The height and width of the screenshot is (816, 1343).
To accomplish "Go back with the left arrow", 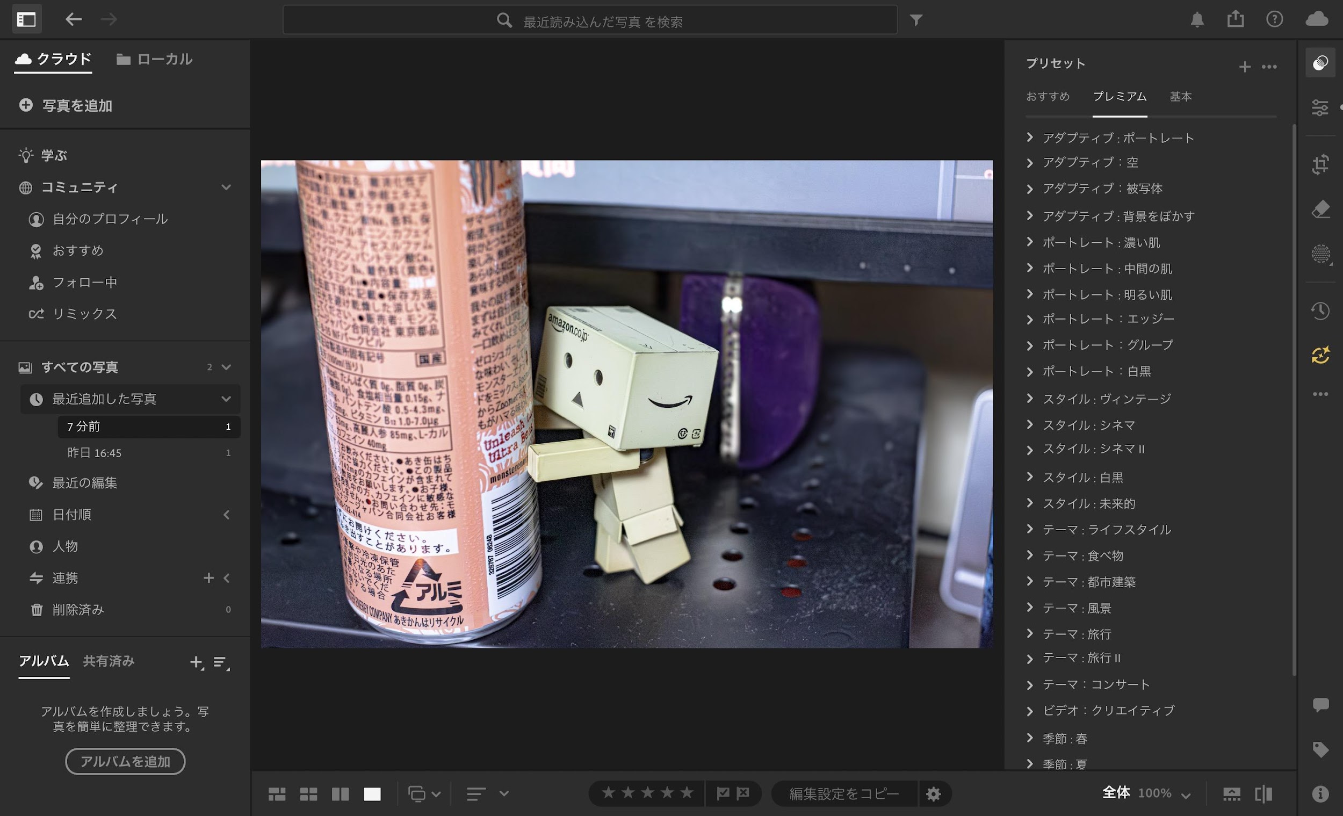I will coord(74,20).
